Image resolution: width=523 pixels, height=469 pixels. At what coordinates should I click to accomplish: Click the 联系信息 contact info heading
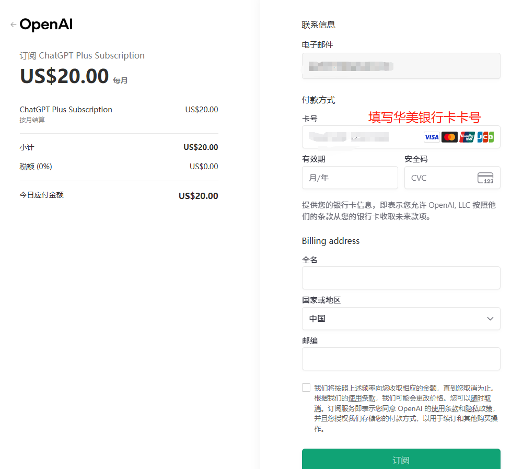[318, 25]
